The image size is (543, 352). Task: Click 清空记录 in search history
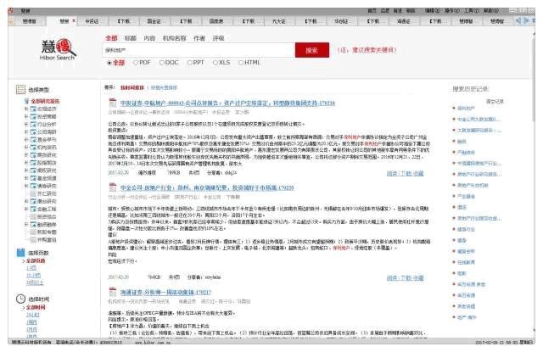point(495,101)
